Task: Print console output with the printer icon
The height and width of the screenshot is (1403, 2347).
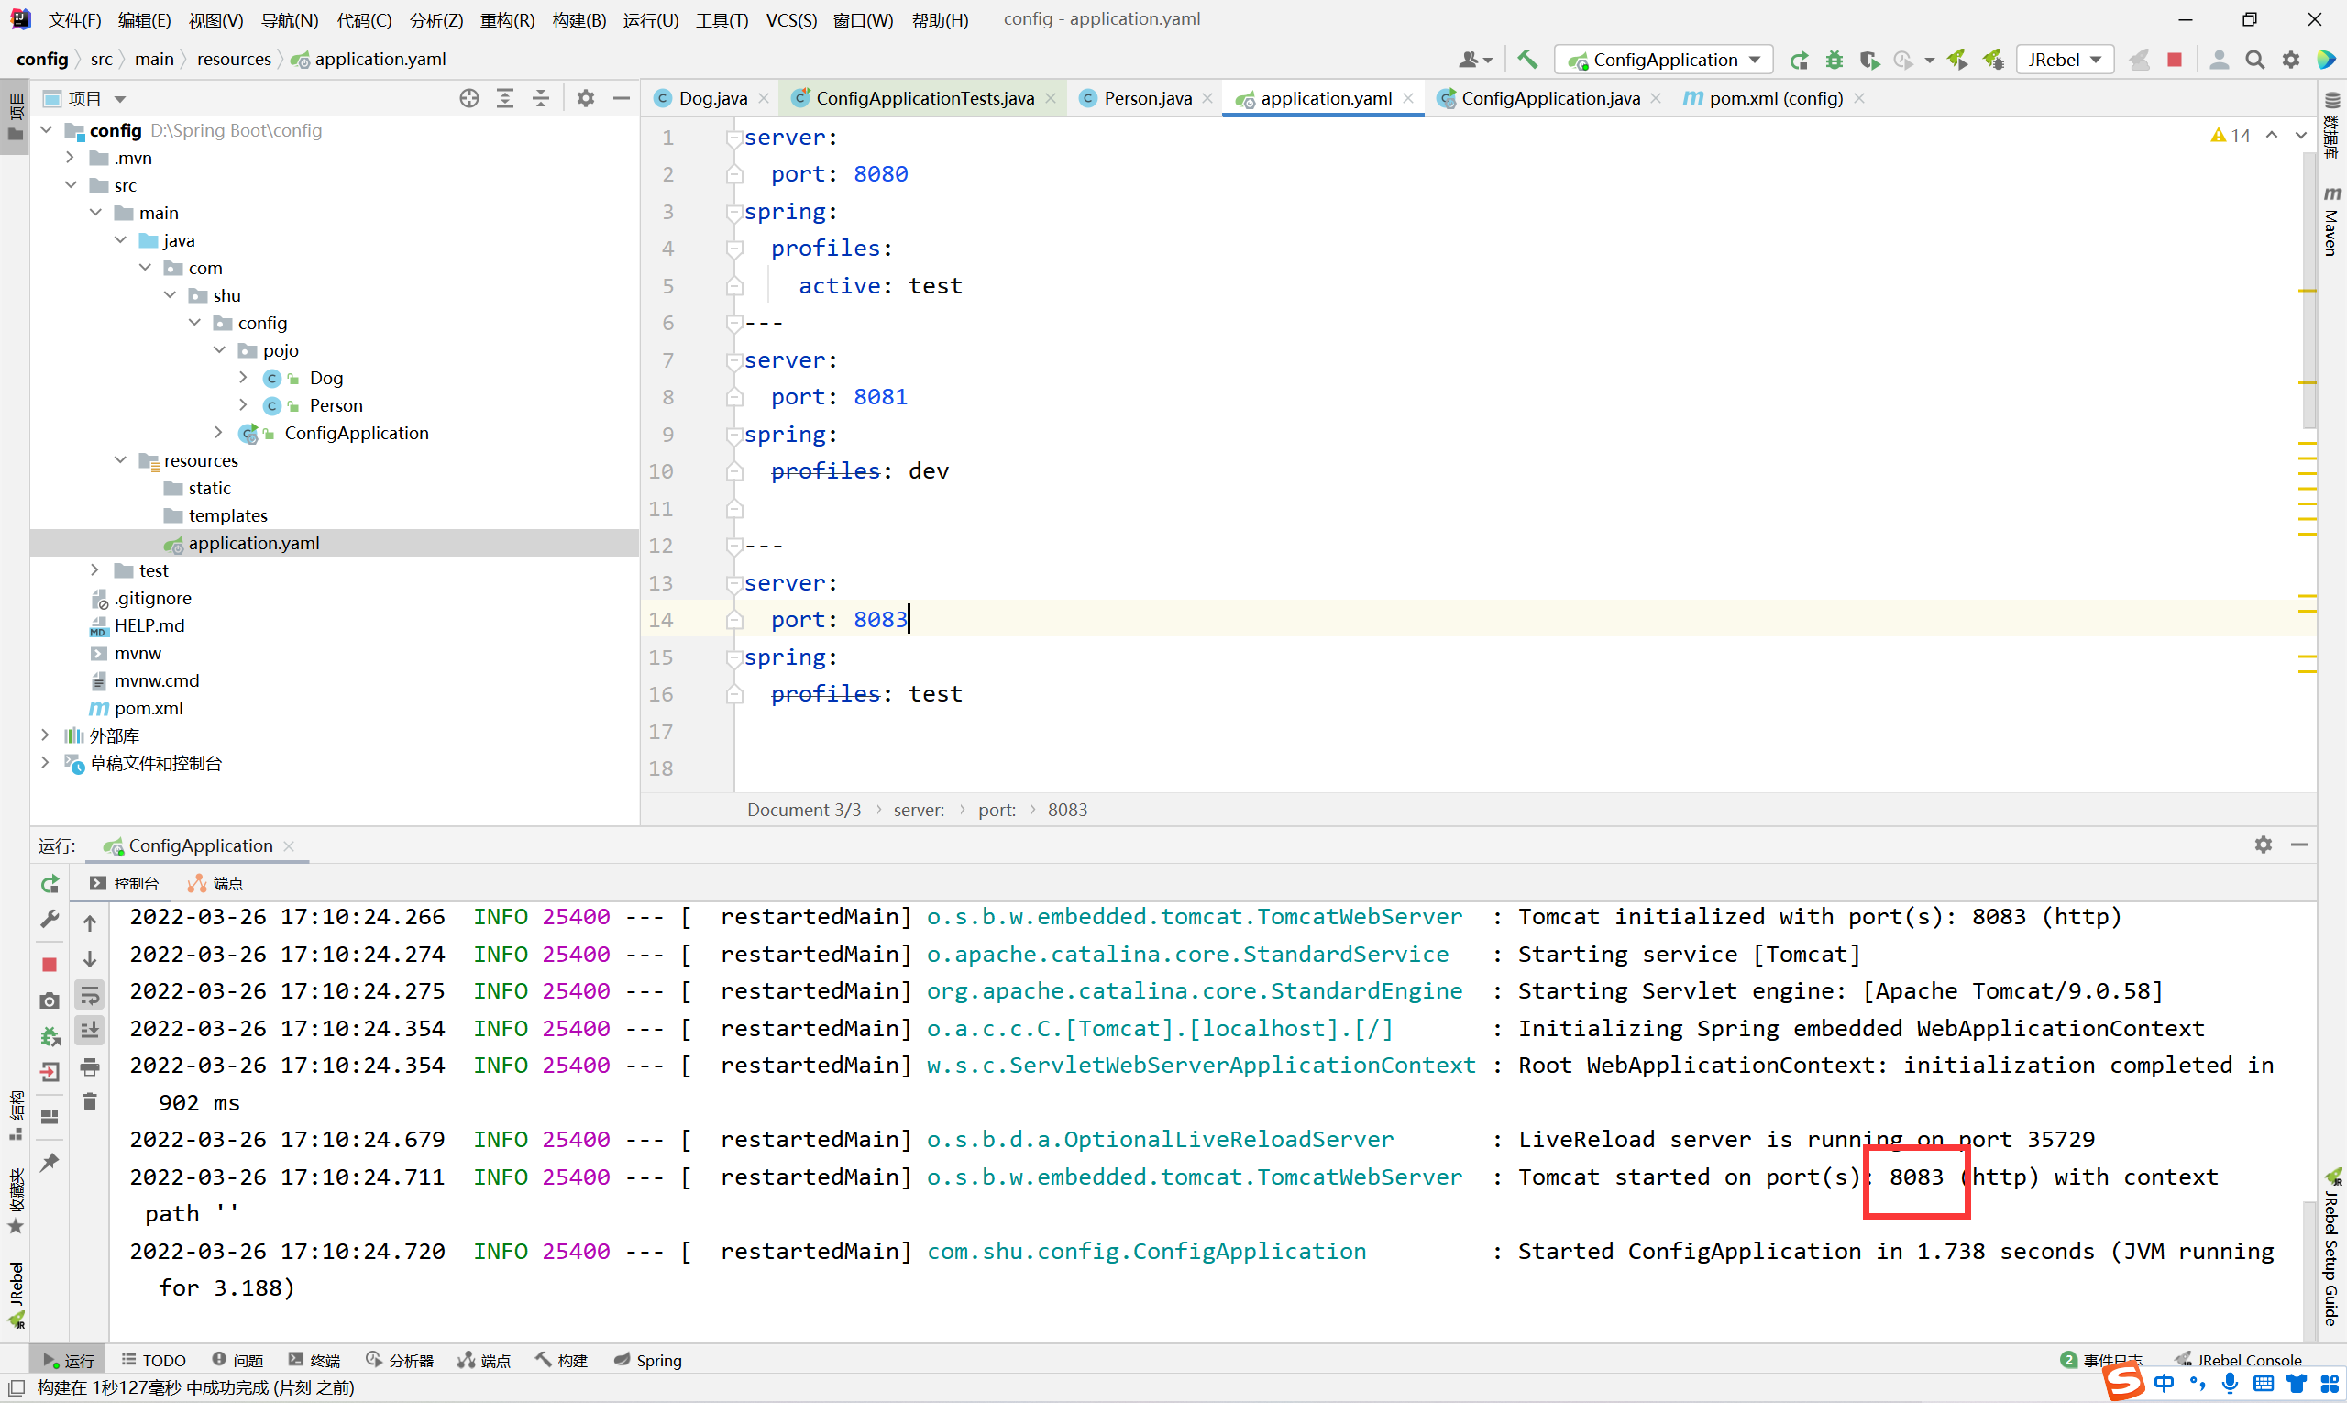Action: (90, 1066)
